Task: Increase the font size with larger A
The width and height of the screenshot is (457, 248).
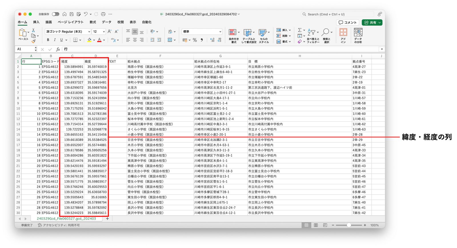Action: (109, 32)
